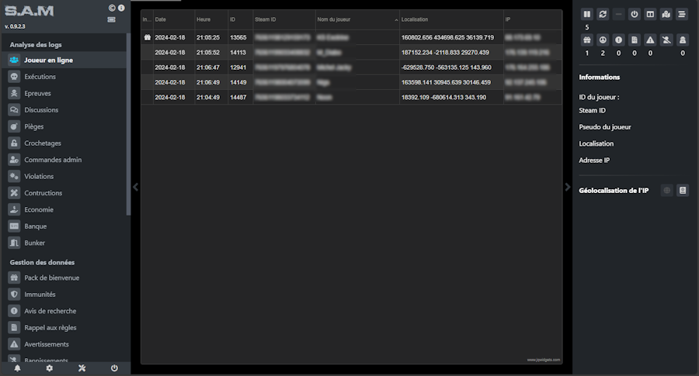Screen dimensions: 699x376
Task: Open the Discussions log section
Action: tap(41, 110)
